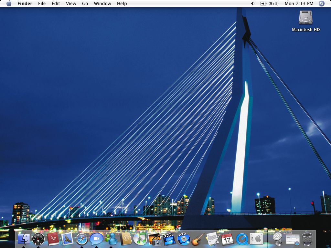Image resolution: width=331 pixels, height=248 pixels.
Task: Open Finder from the dock
Action: 24,239
